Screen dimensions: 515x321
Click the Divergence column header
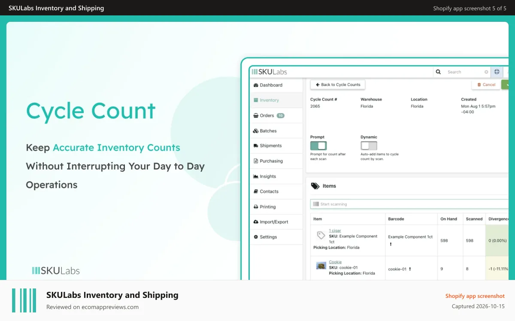pyautogui.click(x=498, y=219)
